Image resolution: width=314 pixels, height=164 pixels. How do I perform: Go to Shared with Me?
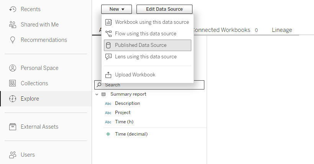point(39,25)
